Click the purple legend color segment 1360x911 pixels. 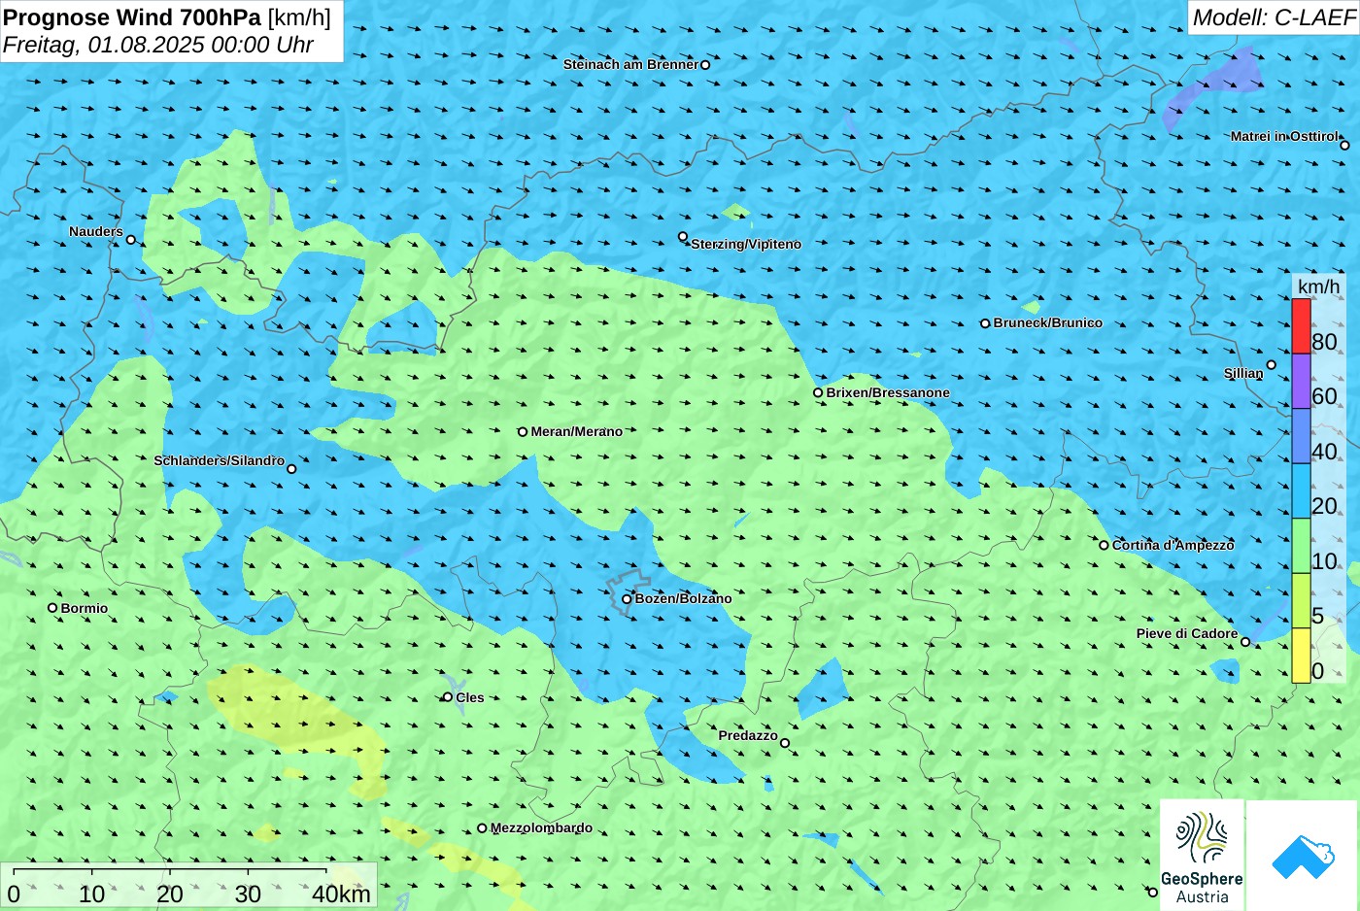[x=1301, y=381]
